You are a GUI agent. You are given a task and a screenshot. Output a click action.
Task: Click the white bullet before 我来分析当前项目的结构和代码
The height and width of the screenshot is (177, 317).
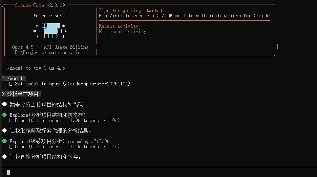(5, 104)
